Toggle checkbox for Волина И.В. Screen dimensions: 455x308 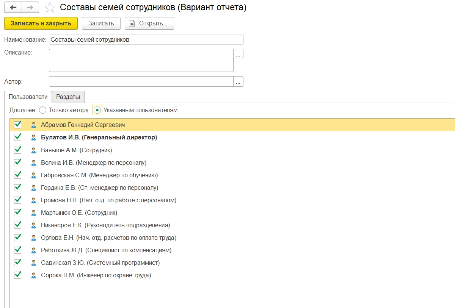(17, 163)
